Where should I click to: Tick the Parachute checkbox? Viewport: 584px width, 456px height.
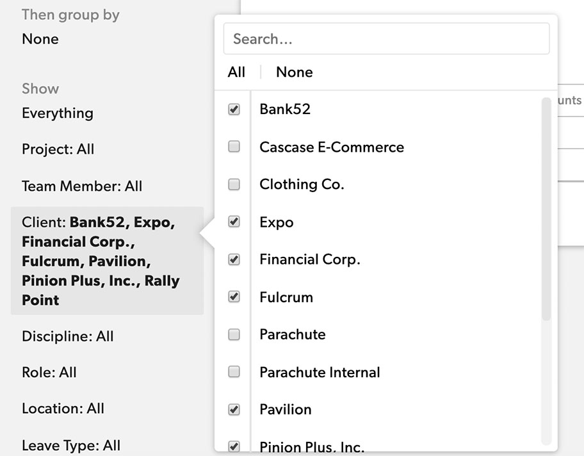[x=234, y=334]
